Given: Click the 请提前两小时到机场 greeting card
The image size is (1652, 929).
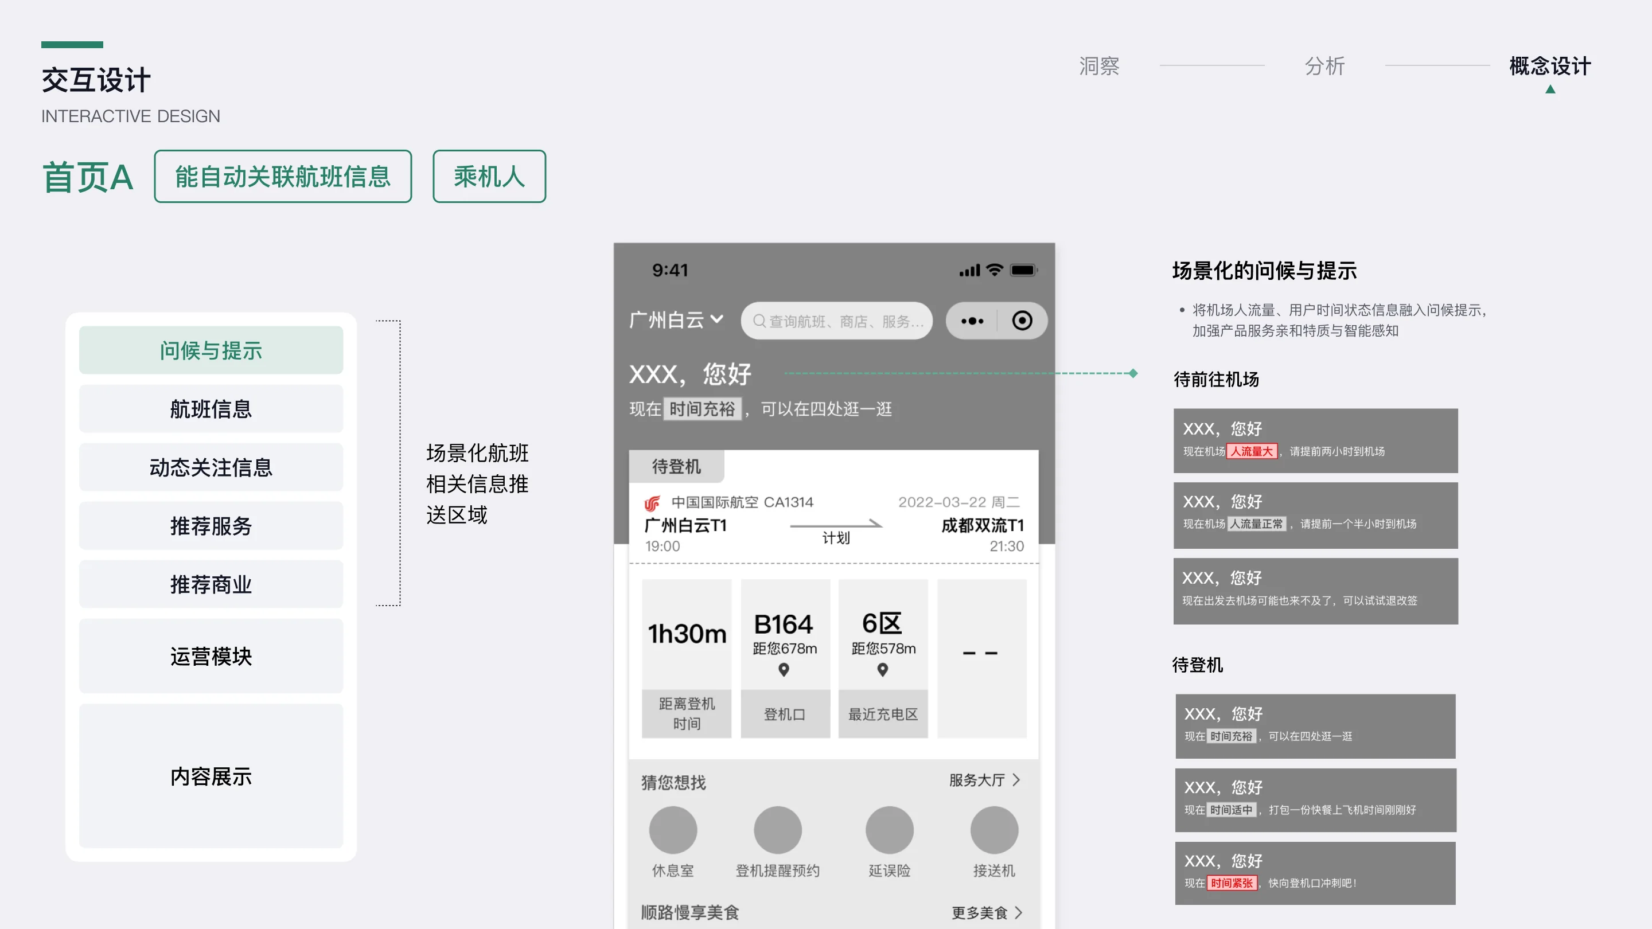Looking at the screenshot, I should click(1315, 440).
